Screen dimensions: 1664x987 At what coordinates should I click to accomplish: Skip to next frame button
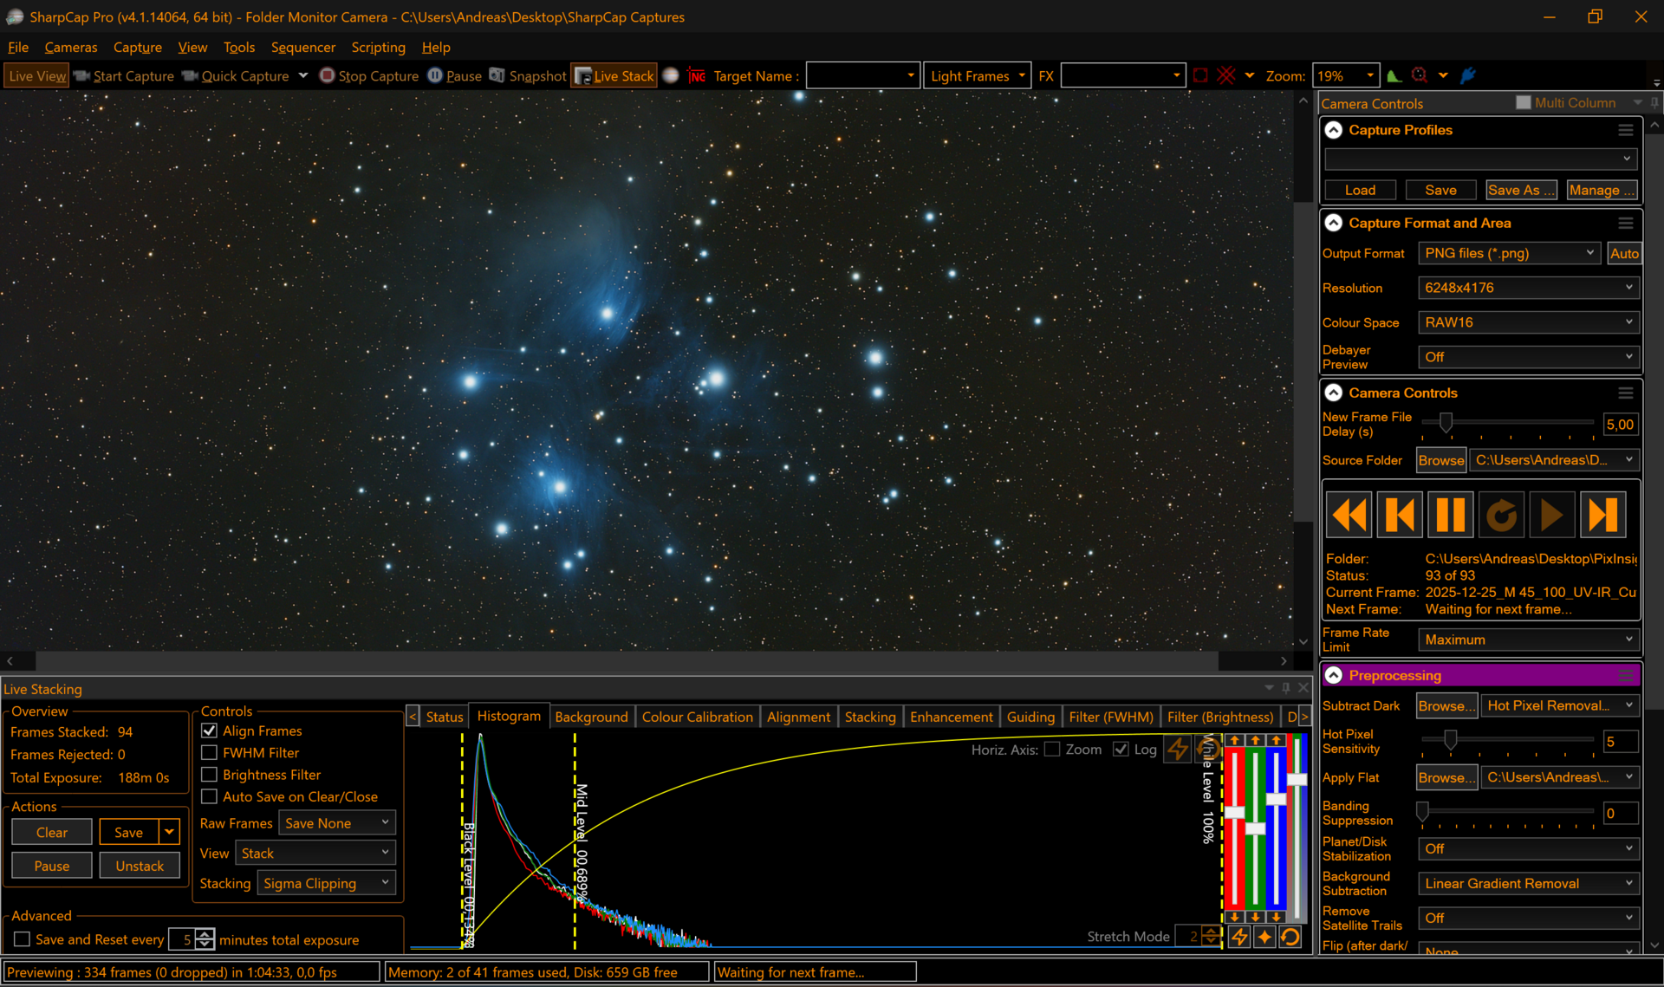pyautogui.click(x=1602, y=516)
